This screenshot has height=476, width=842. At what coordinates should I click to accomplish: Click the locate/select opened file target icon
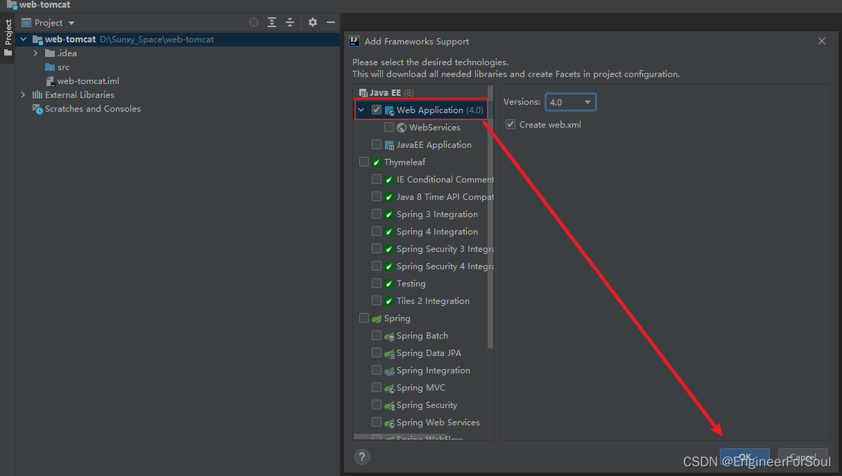click(254, 22)
